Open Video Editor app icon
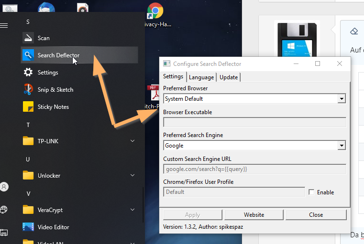 point(28,227)
